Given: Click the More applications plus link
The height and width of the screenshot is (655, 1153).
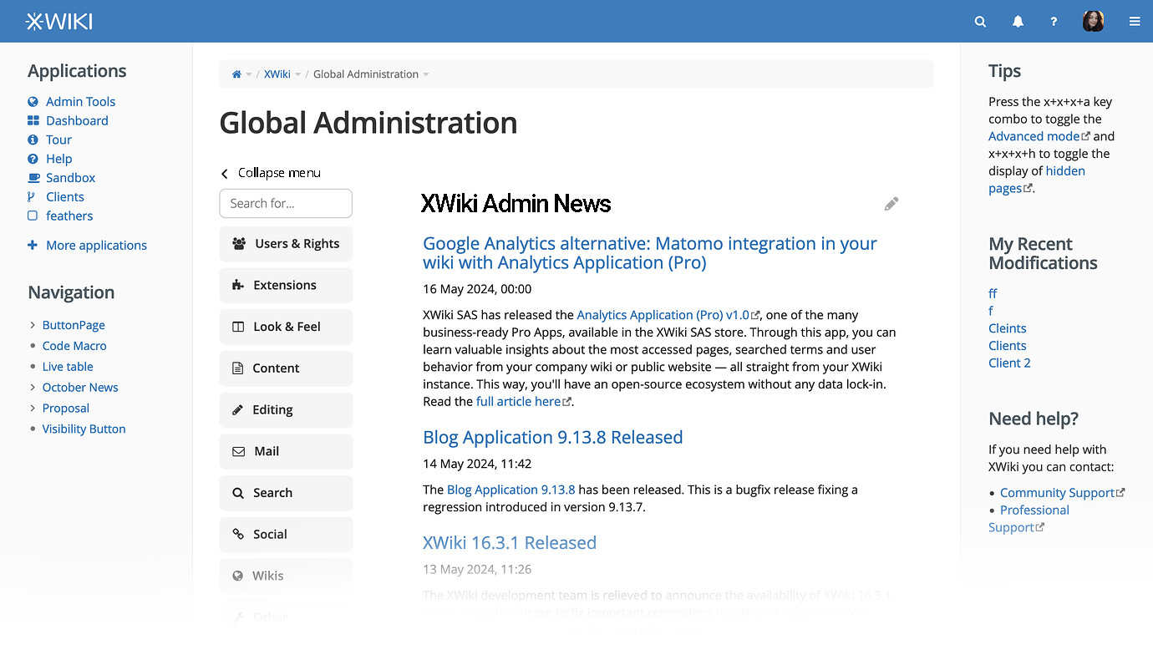Looking at the screenshot, I should point(96,246).
